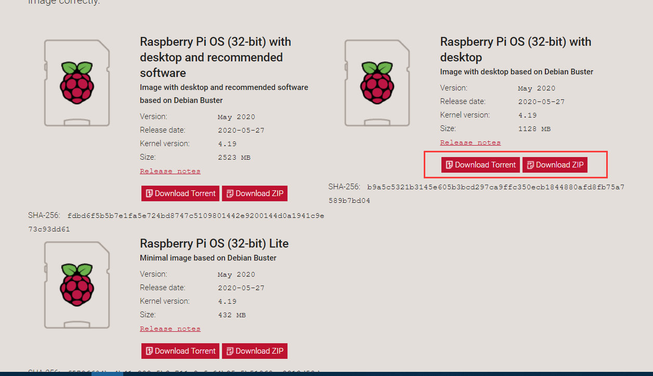The height and width of the screenshot is (376, 653).
Task: Download Torrent for desktop and recommended software
Action: (180, 193)
